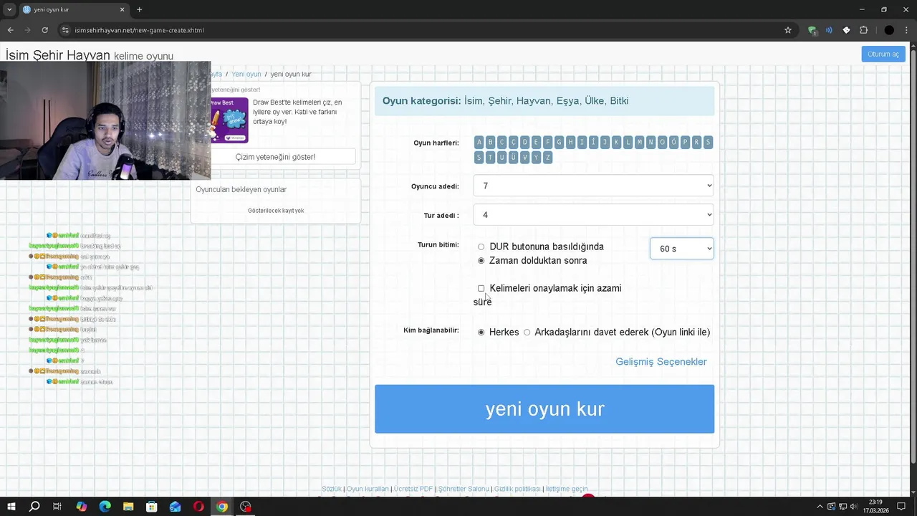
Task: Enable 'Kelimeleri onaylamak için azami süre' checkbox
Action: pos(481,289)
